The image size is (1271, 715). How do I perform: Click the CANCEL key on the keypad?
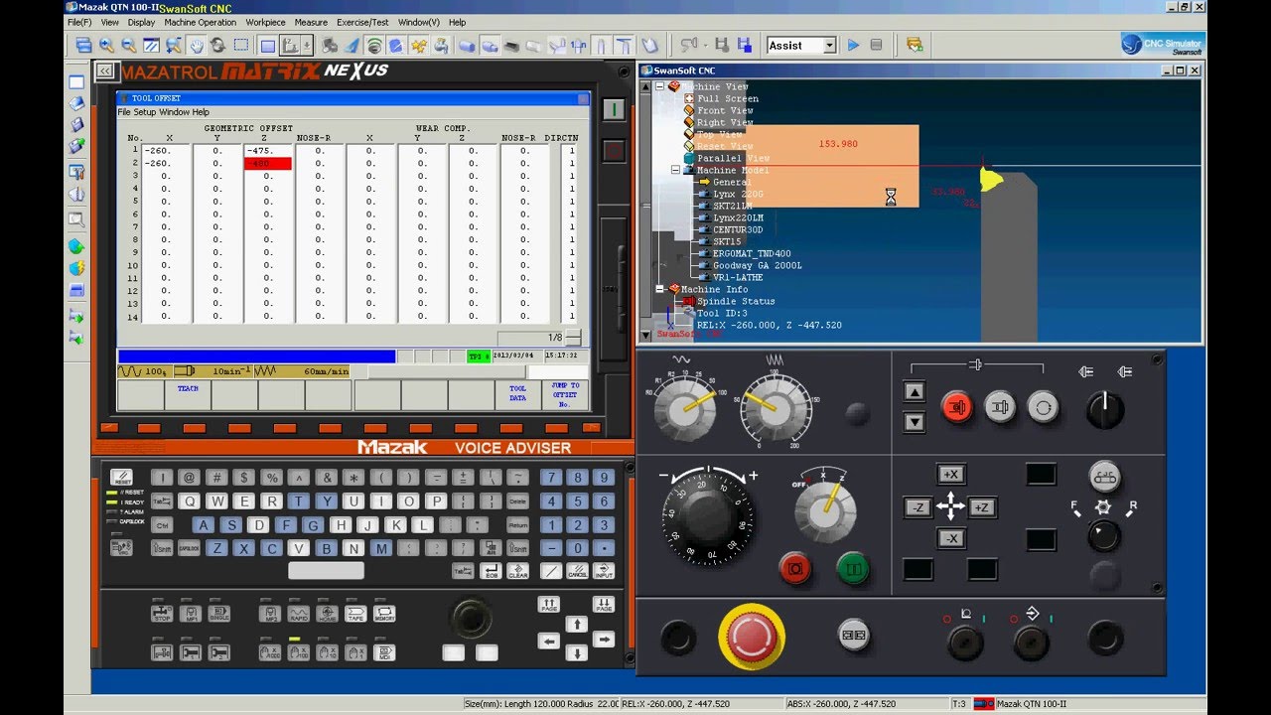pyautogui.click(x=578, y=571)
